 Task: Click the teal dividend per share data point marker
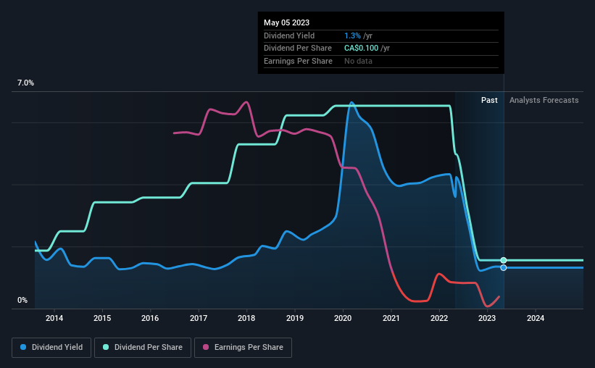coord(504,260)
